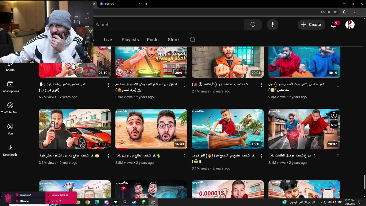366x206 pixels.
Task: Click the install app icon in the address bar
Action: (x=323, y=12)
